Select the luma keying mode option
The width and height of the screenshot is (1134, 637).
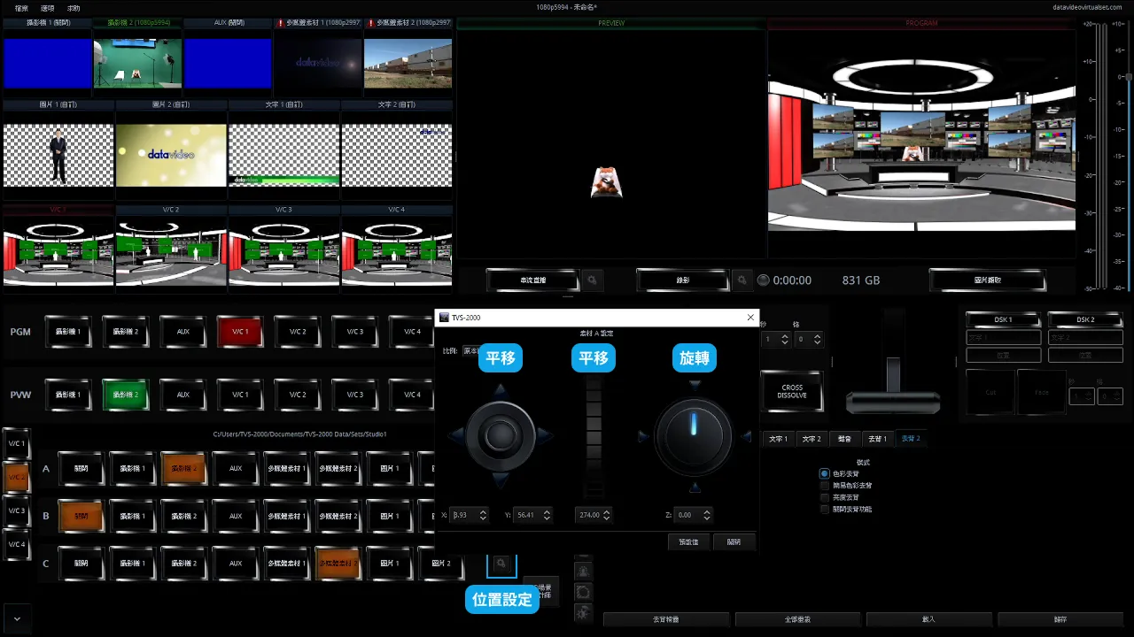pyautogui.click(x=825, y=497)
